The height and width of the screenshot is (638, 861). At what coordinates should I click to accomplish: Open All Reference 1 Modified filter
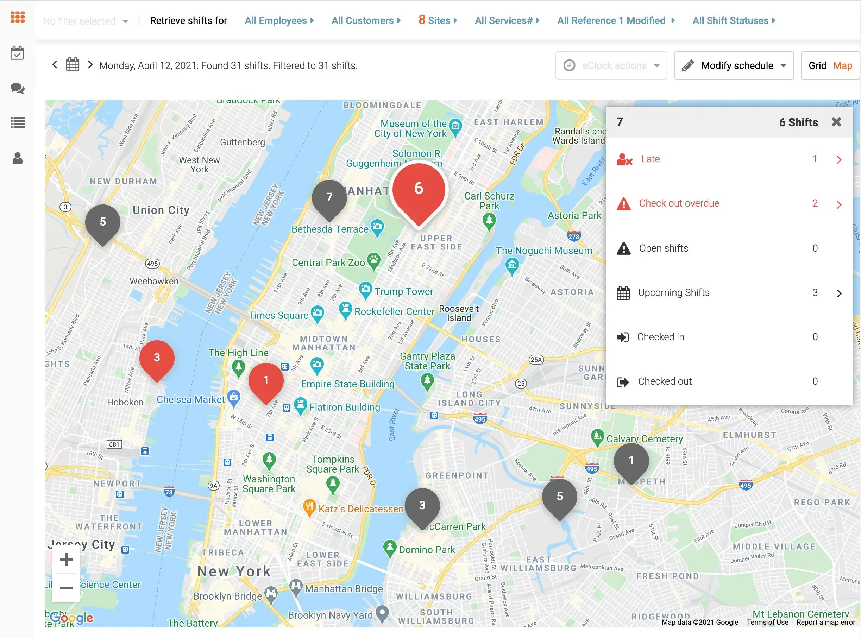[616, 20]
